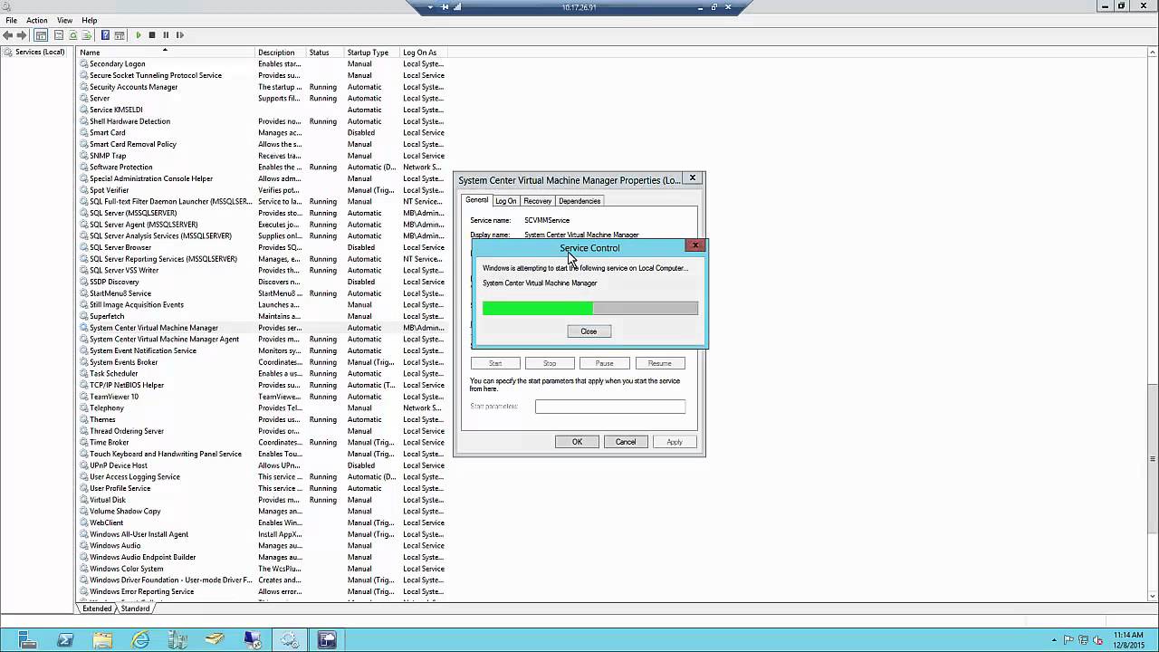The height and width of the screenshot is (652, 1159).
Task: Select the Windows Audio service
Action: pyautogui.click(x=115, y=546)
